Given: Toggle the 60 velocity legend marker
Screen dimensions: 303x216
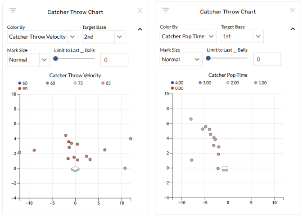Looking at the screenshot, I should (20, 84).
